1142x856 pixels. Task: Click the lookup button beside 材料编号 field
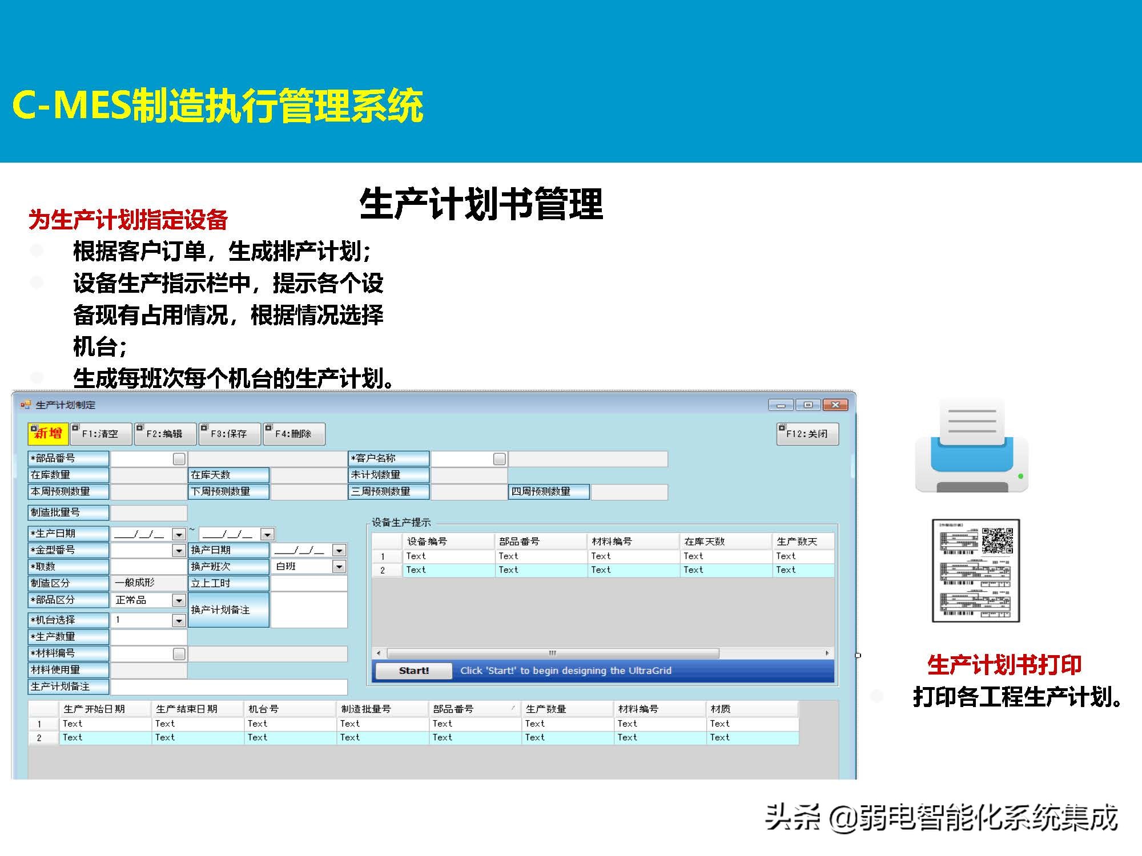point(179,654)
